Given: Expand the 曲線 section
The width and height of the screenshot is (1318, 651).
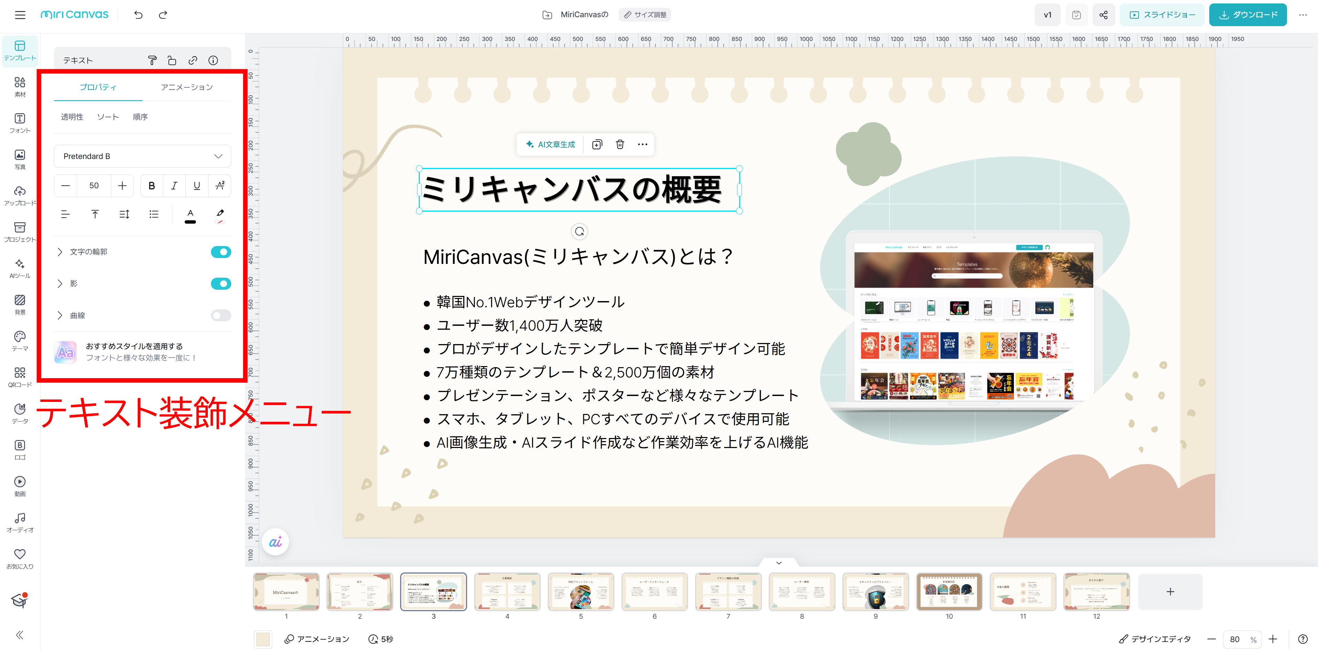Looking at the screenshot, I should tap(59, 316).
